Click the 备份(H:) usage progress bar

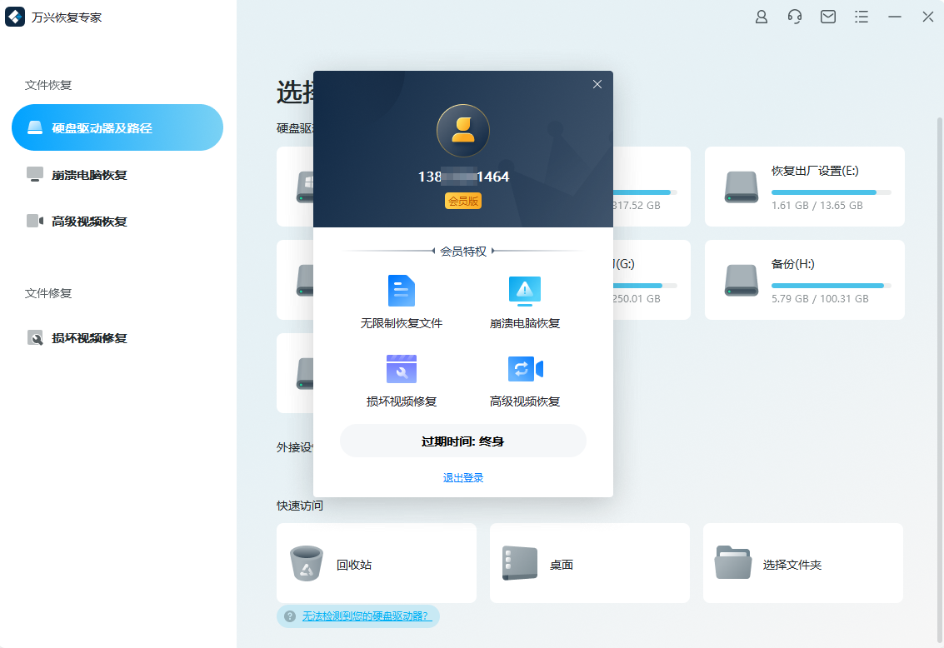tap(831, 286)
